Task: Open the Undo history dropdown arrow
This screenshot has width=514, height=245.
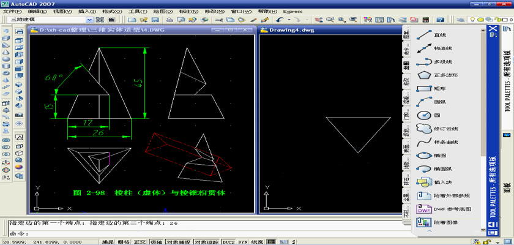Action: point(289,20)
